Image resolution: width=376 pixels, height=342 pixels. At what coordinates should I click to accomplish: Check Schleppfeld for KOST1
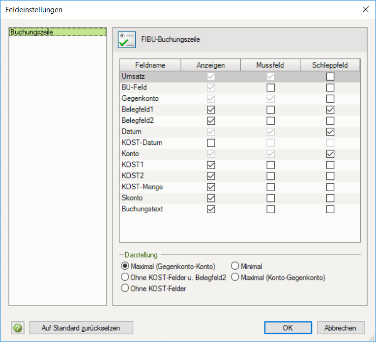[330, 165]
